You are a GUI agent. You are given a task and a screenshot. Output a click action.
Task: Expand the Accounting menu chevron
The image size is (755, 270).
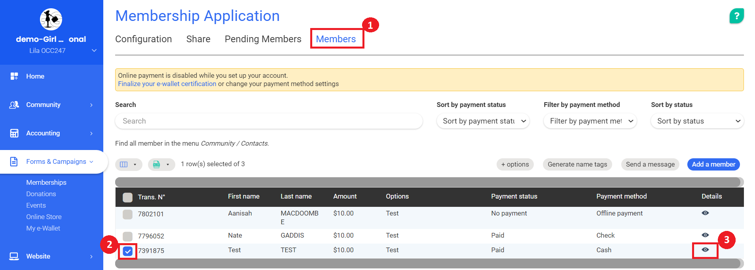(x=91, y=133)
